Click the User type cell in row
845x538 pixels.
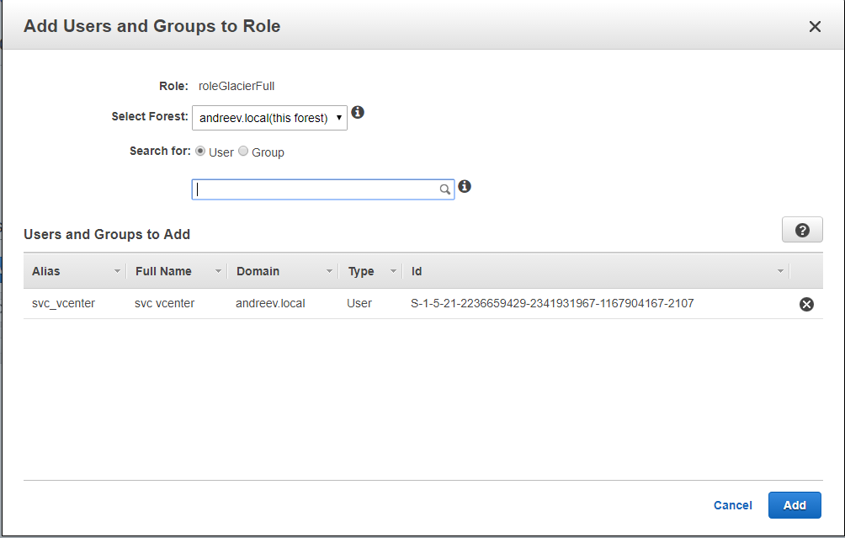[x=359, y=303]
